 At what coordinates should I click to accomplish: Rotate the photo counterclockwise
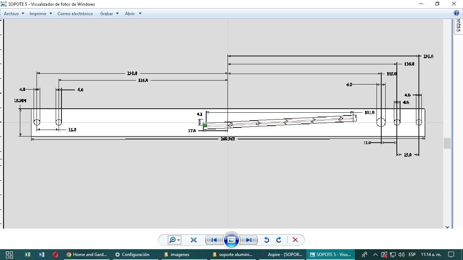(267, 240)
